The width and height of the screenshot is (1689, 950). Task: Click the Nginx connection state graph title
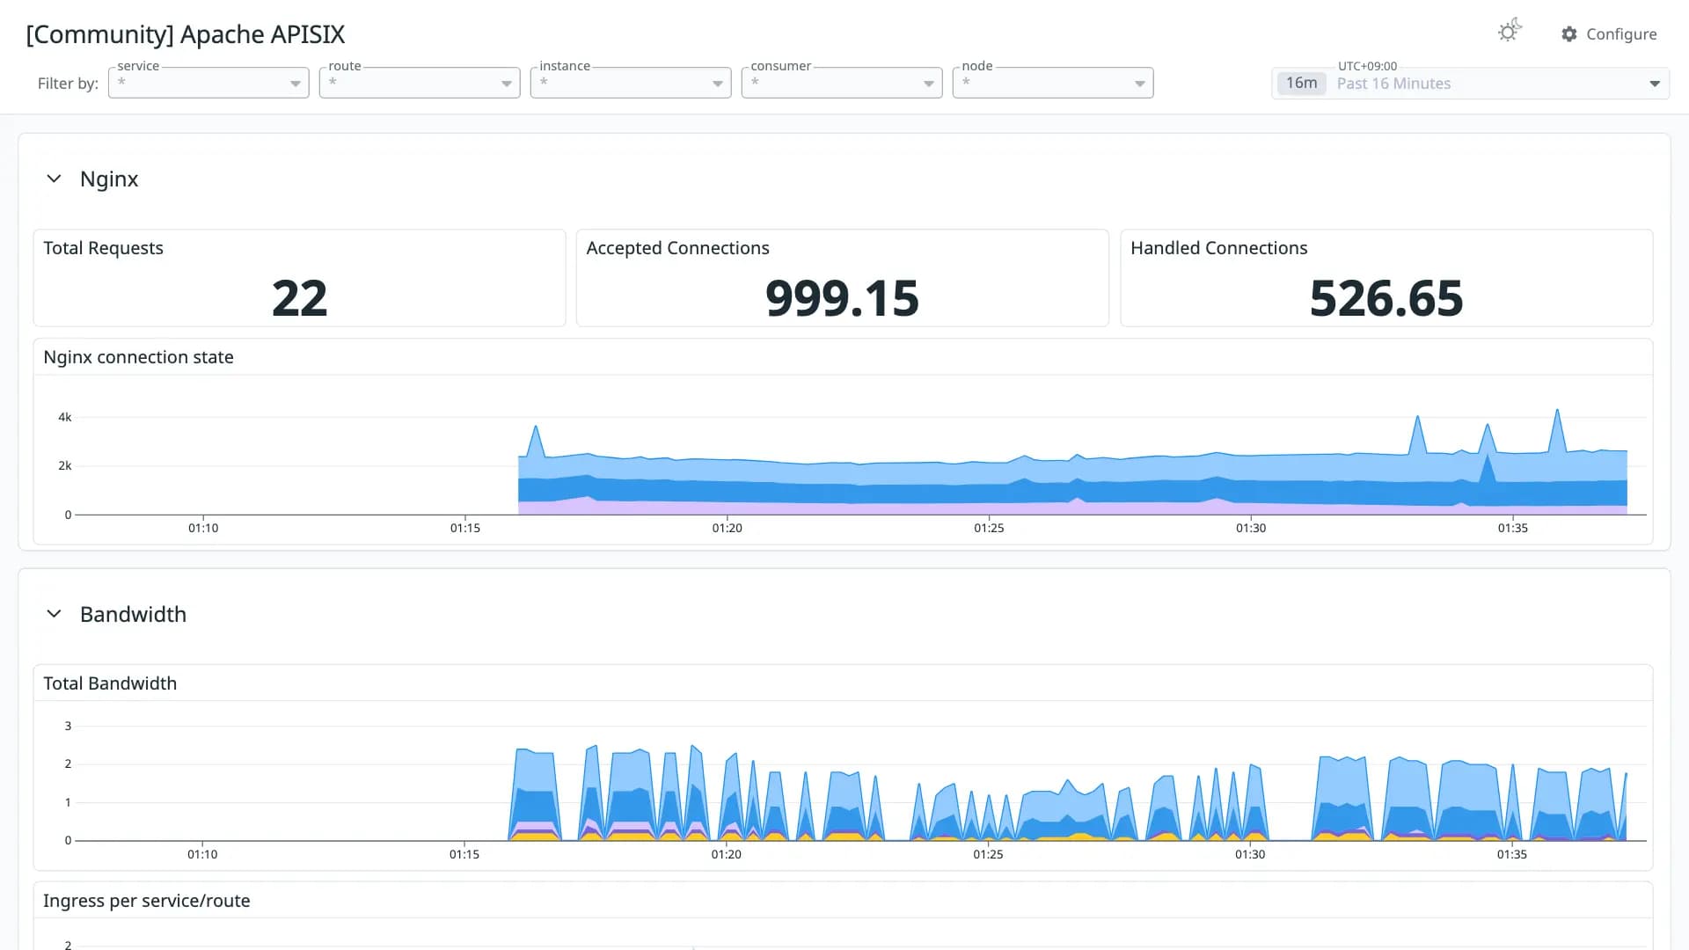(x=138, y=357)
